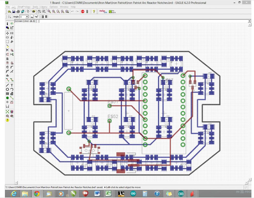Select the Lock tool

point(7,59)
